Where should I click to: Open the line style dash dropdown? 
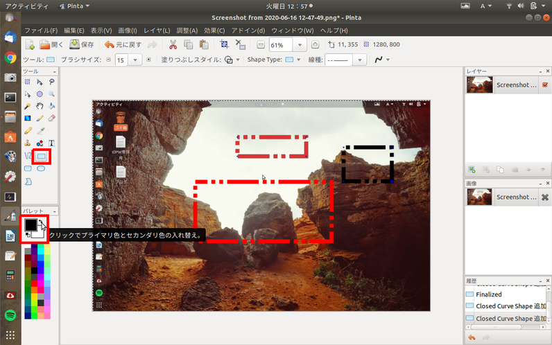(x=360, y=60)
